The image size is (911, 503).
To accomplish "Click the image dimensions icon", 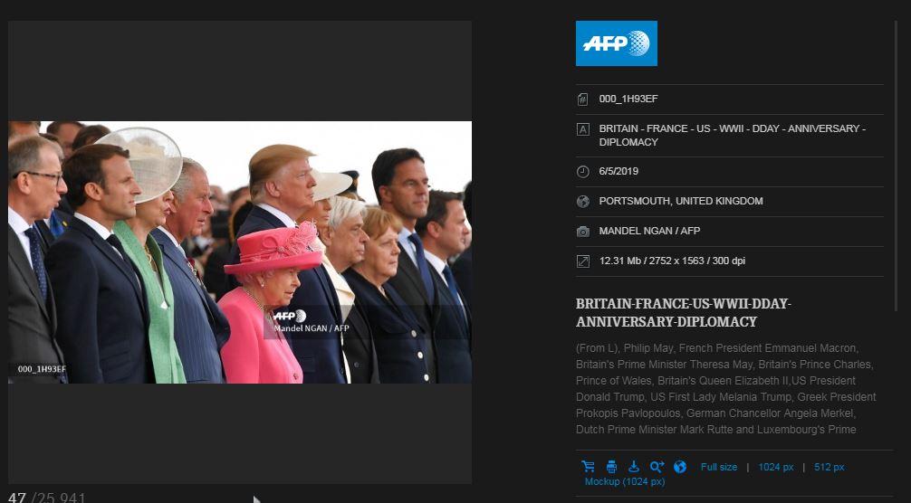I will (x=583, y=261).
